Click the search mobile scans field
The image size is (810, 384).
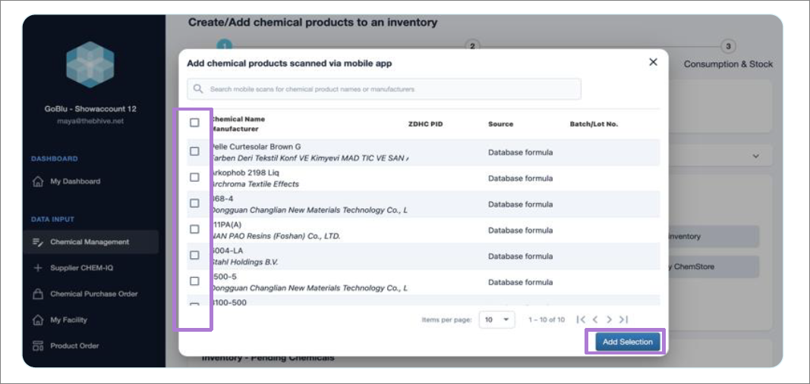click(384, 89)
